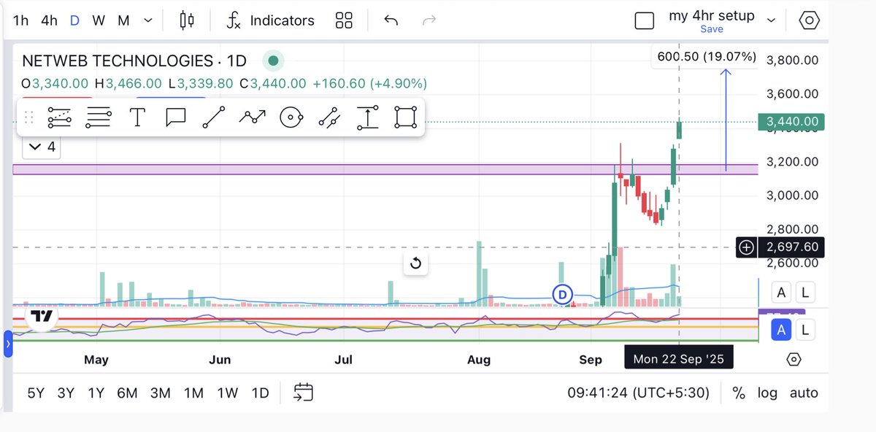Select the callout comment tool

pyautogui.click(x=175, y=117)
